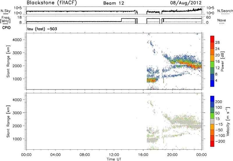This screenshot has height=161, width=233.
Task: Click the '18' frequency axis tick
Action: click(20, 17)
